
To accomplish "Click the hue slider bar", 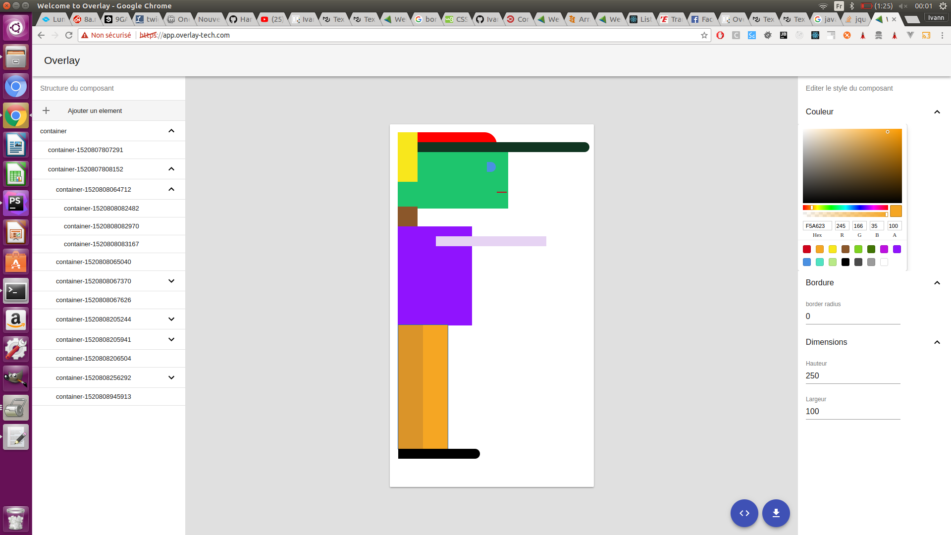I will [845, 208].
